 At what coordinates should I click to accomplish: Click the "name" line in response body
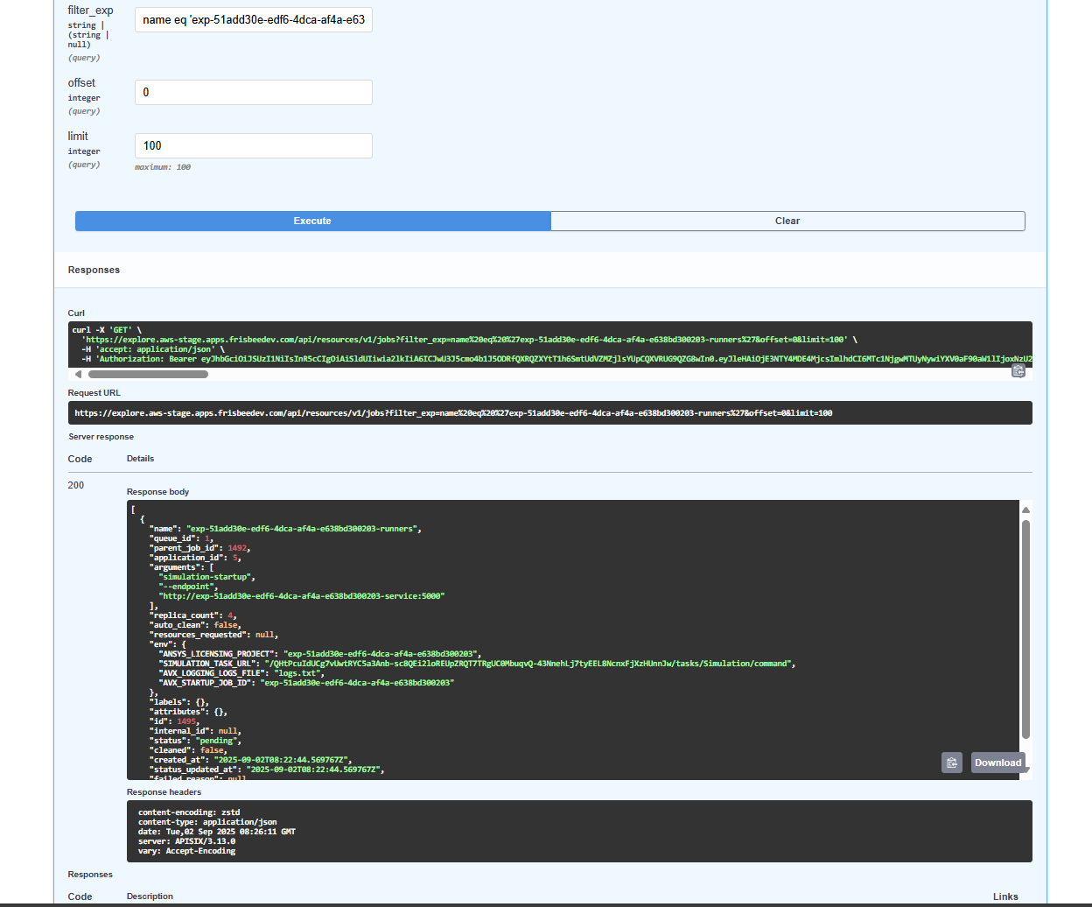[x=285, y=529]
